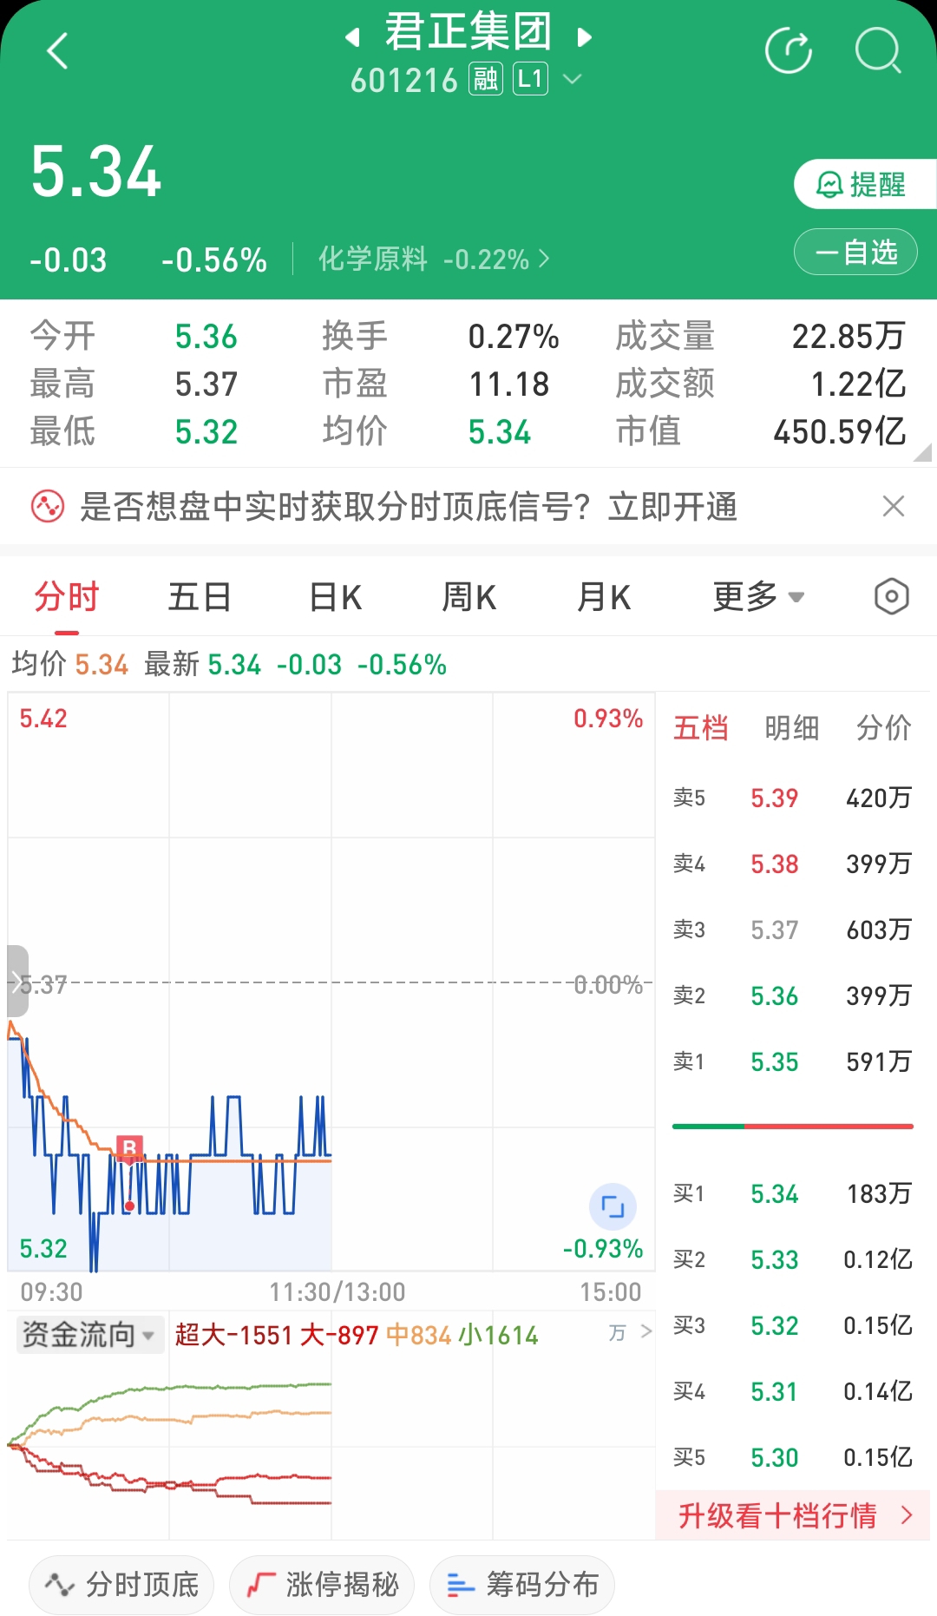The image size is (937, 1616).
Task: Tap the refresh share icon
Action: point(789,50)
